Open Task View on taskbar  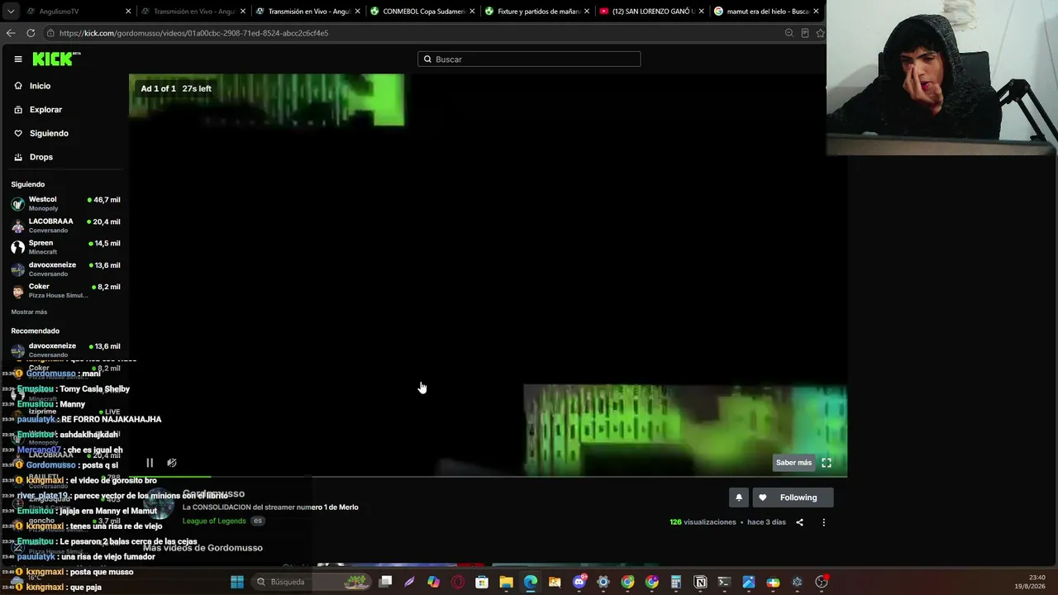(x=385, y=582)
